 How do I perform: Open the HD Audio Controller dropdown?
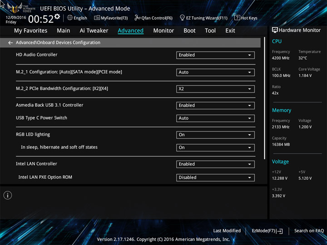[215, 55]
